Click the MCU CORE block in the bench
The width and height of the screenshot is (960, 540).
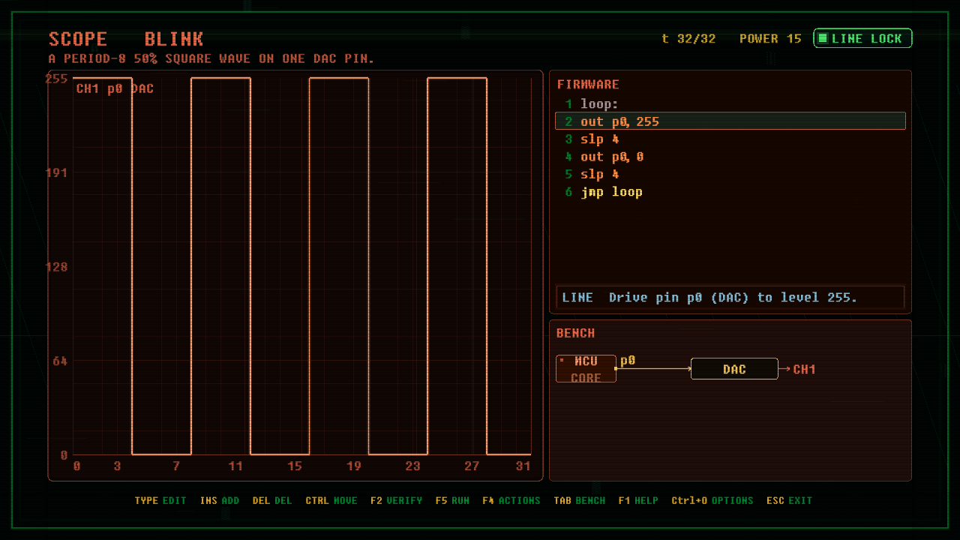pyautogui.click(x=586, y=369)
